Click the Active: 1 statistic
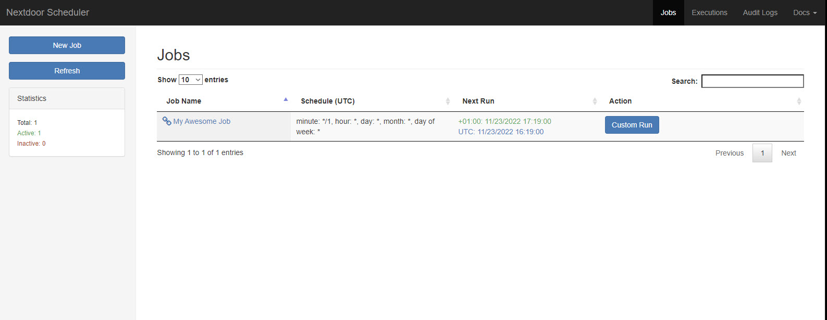The height and width of the screenshot is (320, 827). [29, 133]
